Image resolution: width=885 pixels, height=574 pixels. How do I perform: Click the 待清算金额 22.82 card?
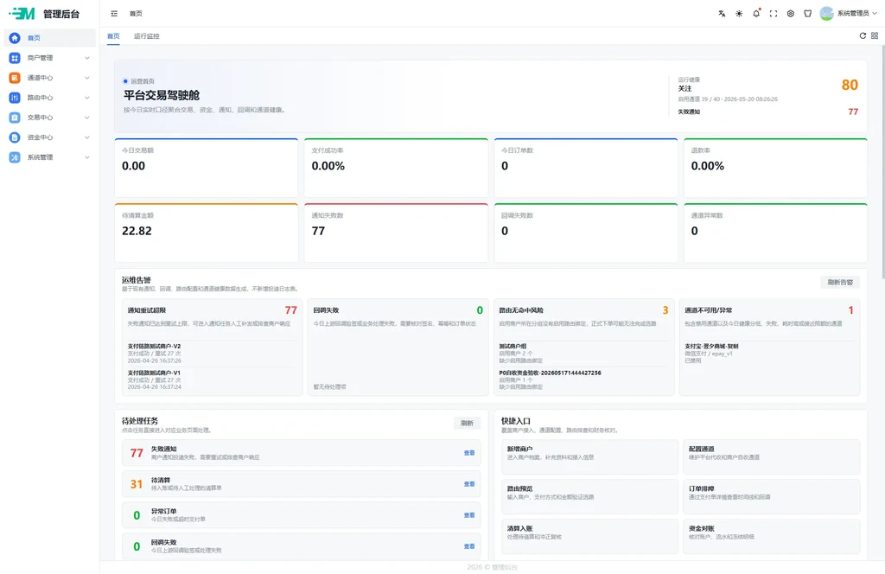pyautogui.click(x=206, y=233)
